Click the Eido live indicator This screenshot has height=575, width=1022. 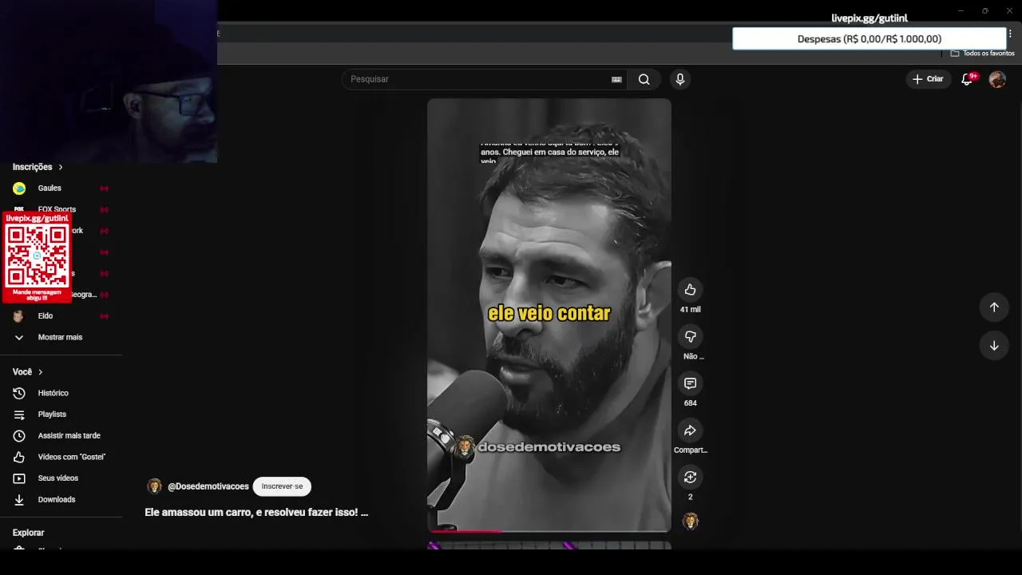coord(104,316)
